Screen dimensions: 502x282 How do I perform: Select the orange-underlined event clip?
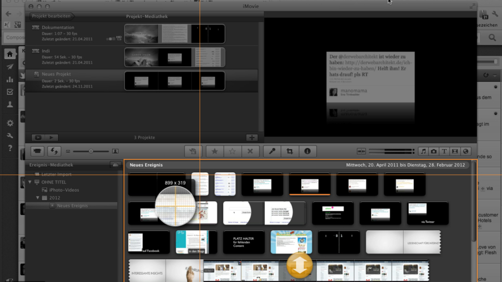click(310, 184)
